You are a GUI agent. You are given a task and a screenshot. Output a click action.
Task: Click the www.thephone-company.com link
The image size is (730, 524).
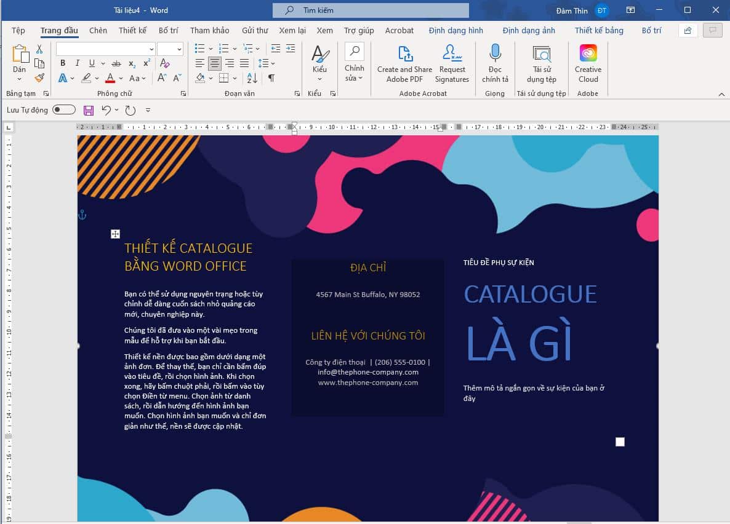[x=368, y=382]
